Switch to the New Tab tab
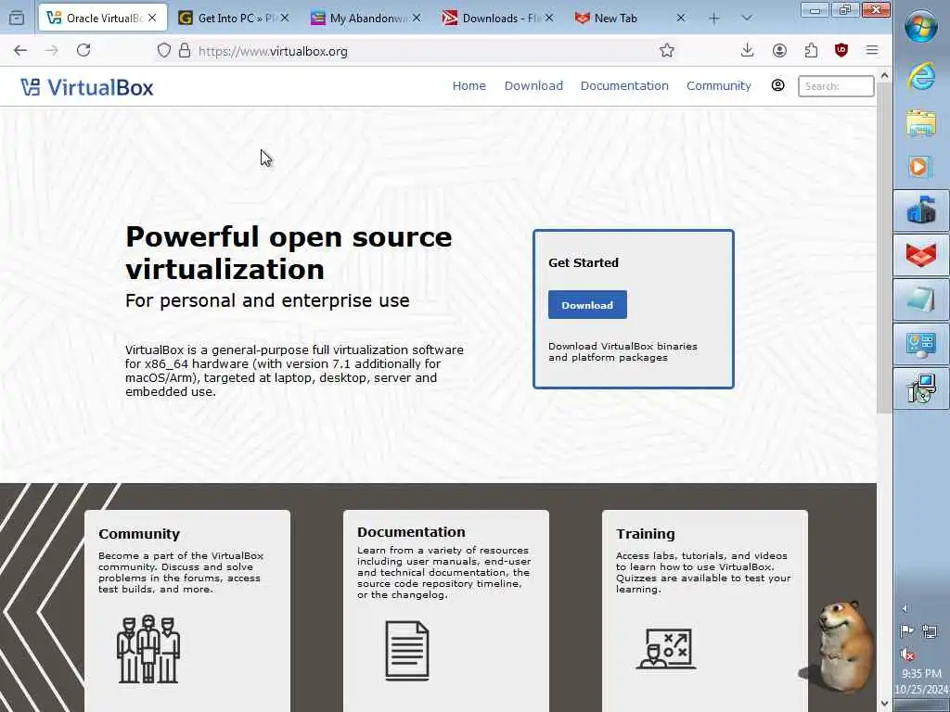Image resolution: width=950 pixels, height=712 pixels. [630, 19]
